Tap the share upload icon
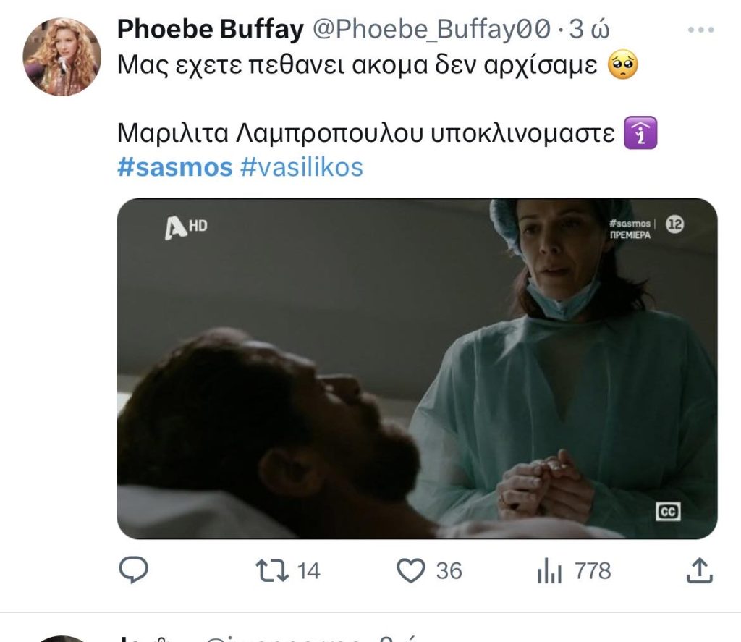This screenshot has width=741, height=642. point(699,570)
